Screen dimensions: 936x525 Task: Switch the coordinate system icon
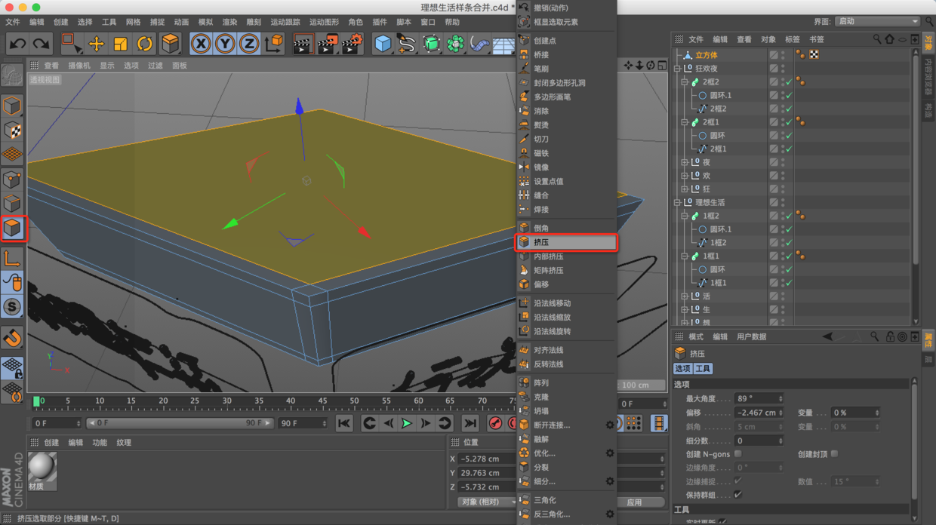pyautogui.click(x=274, y=44)
